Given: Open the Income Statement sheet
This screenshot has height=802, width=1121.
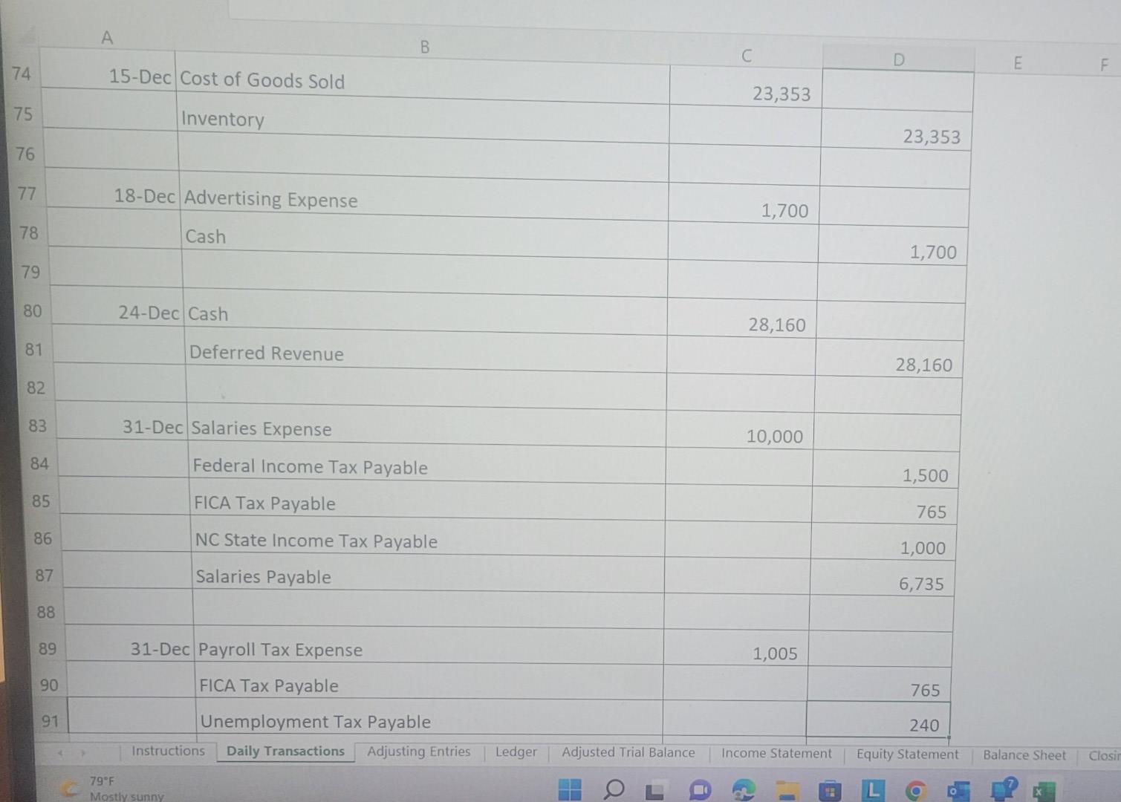Looking at the screenshot, I should click(x=776, y=753).
